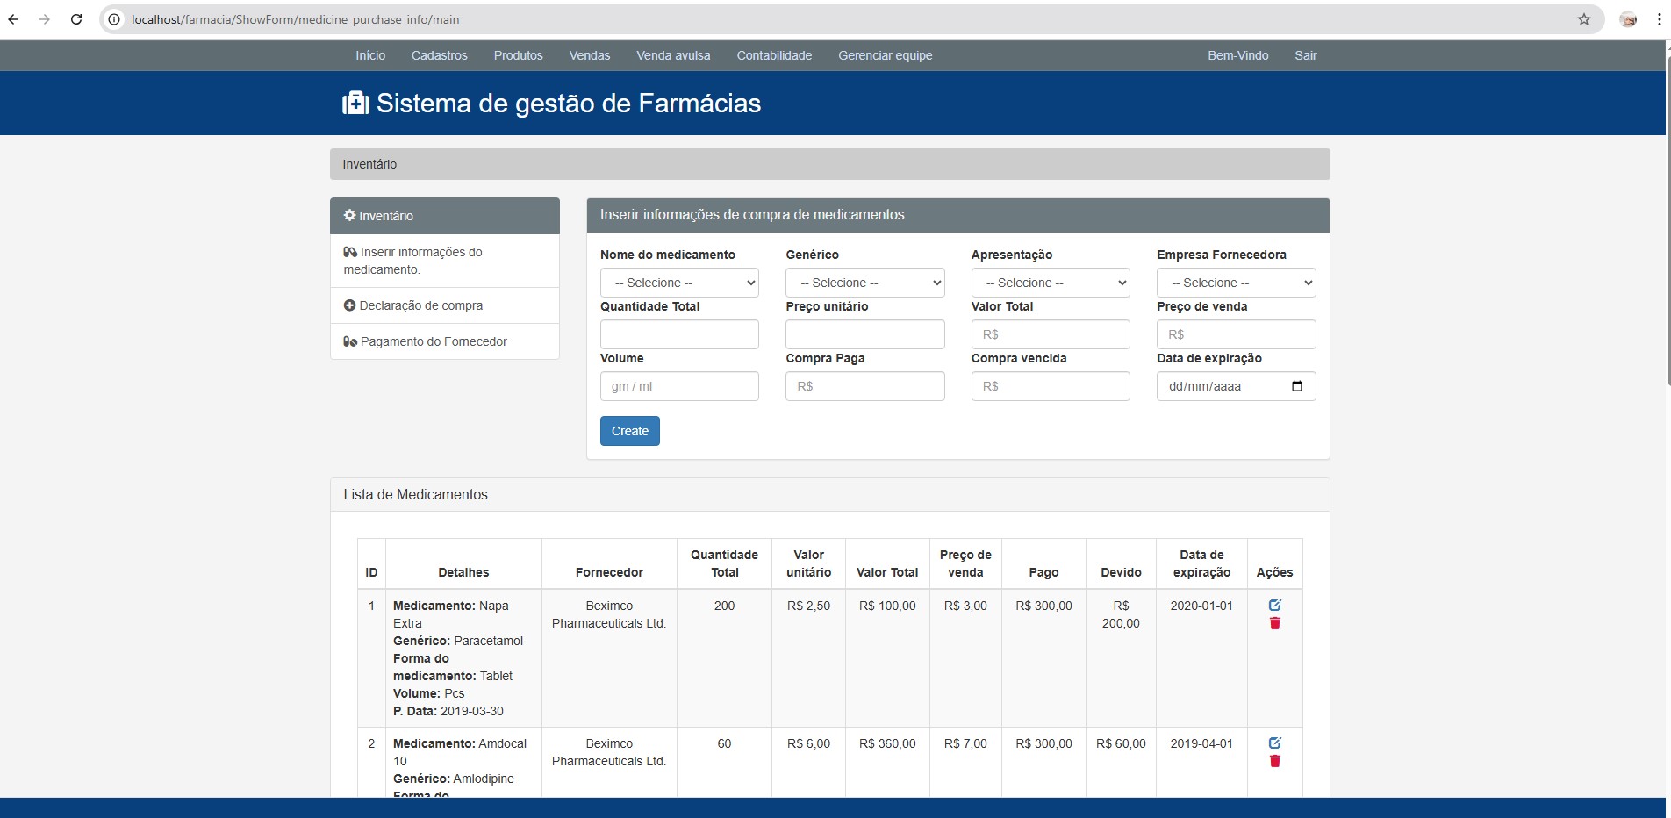Open the Nome do medicamento dropdown
This screenshot has width=1671, height=818.
tap(678, 283)
